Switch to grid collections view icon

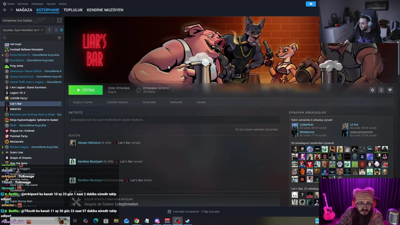point(59,21)
